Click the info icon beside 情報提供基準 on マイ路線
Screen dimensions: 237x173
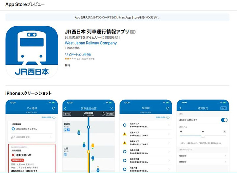[54, 117]
